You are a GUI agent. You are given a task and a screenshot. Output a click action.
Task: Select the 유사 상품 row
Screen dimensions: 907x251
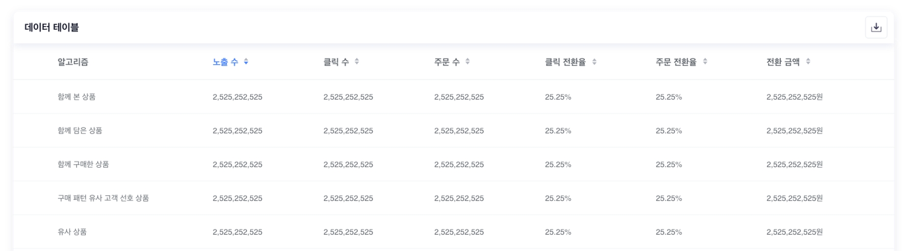pos(72,232)
